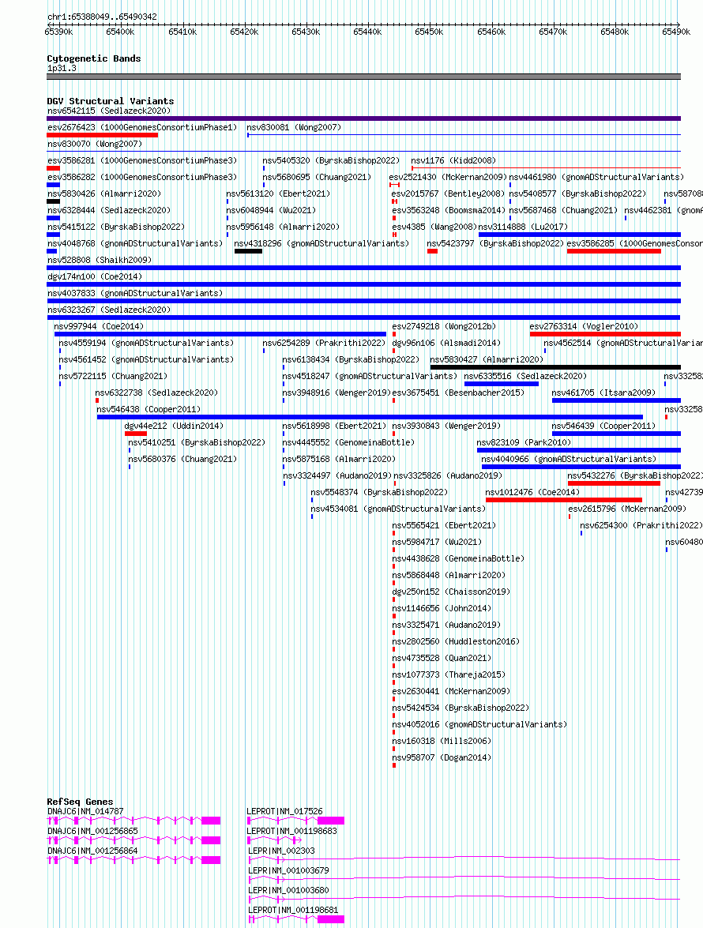Click nsv1077373 (Thareja2015) label
Image resolution: width=703 pixels, height=928 pixels.
449,674
